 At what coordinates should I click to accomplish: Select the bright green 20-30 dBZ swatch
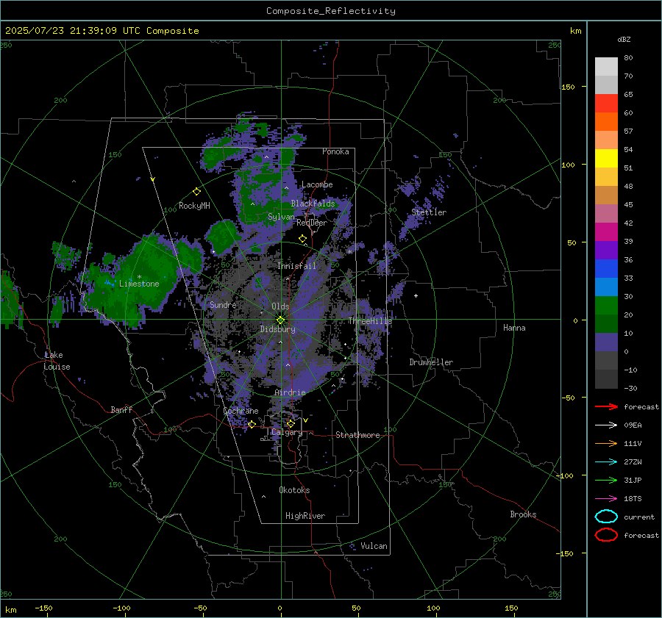[606, 306]
